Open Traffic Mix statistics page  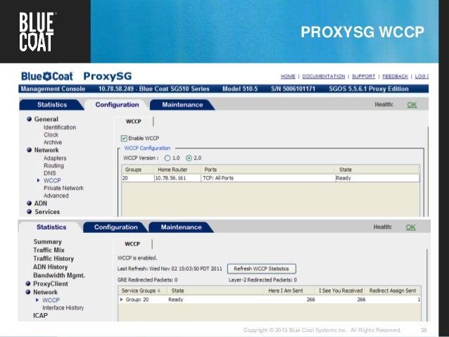pos(49,250)
